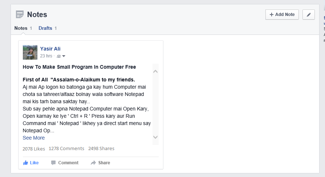
Task: Click the share arrow icon
Action: 93,163
